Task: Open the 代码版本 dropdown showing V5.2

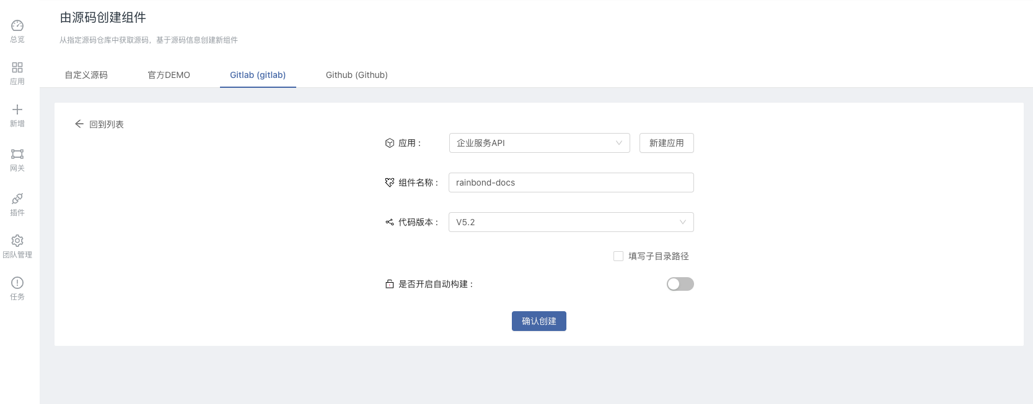Action: (571, 222)
